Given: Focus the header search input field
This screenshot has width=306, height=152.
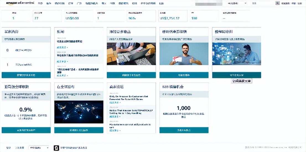Looking at the screenshot, I should 263,3.
